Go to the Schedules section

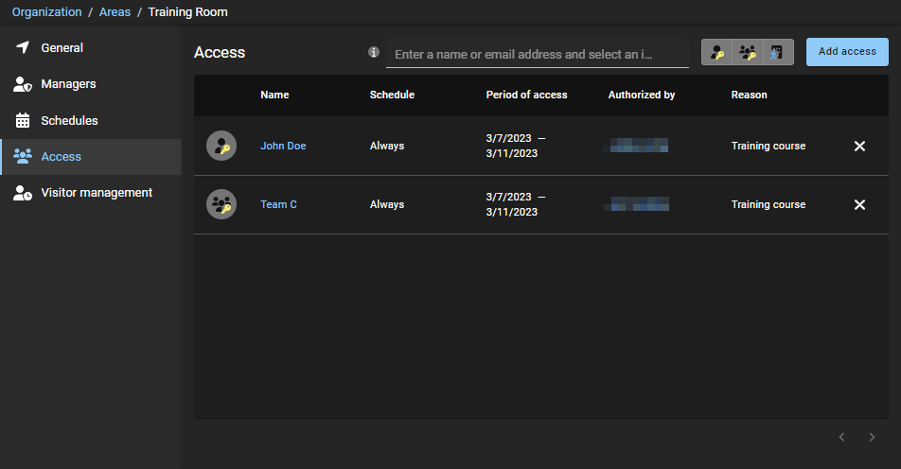click(69, 121)
